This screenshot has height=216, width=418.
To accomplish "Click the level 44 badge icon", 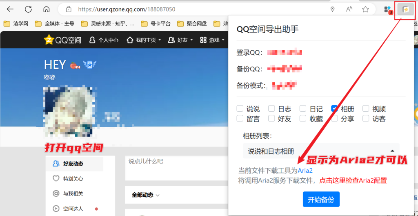I will coord(75,65).
